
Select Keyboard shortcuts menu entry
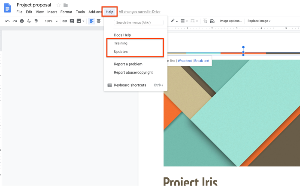point(130,85)
